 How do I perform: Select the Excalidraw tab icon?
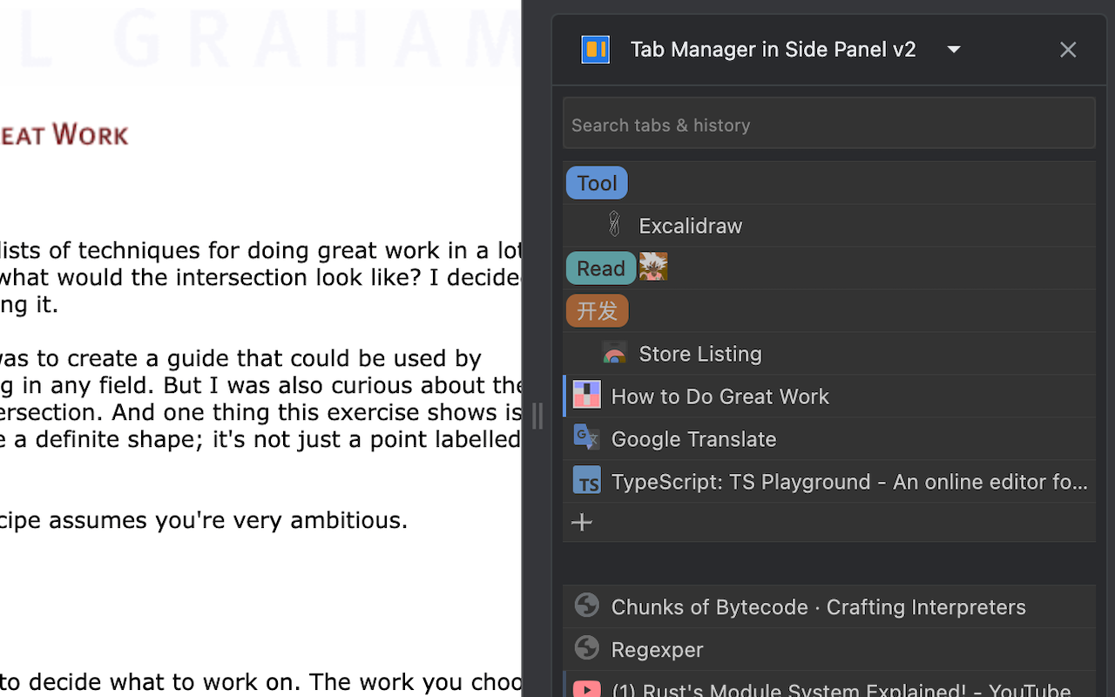click(614, 224)
